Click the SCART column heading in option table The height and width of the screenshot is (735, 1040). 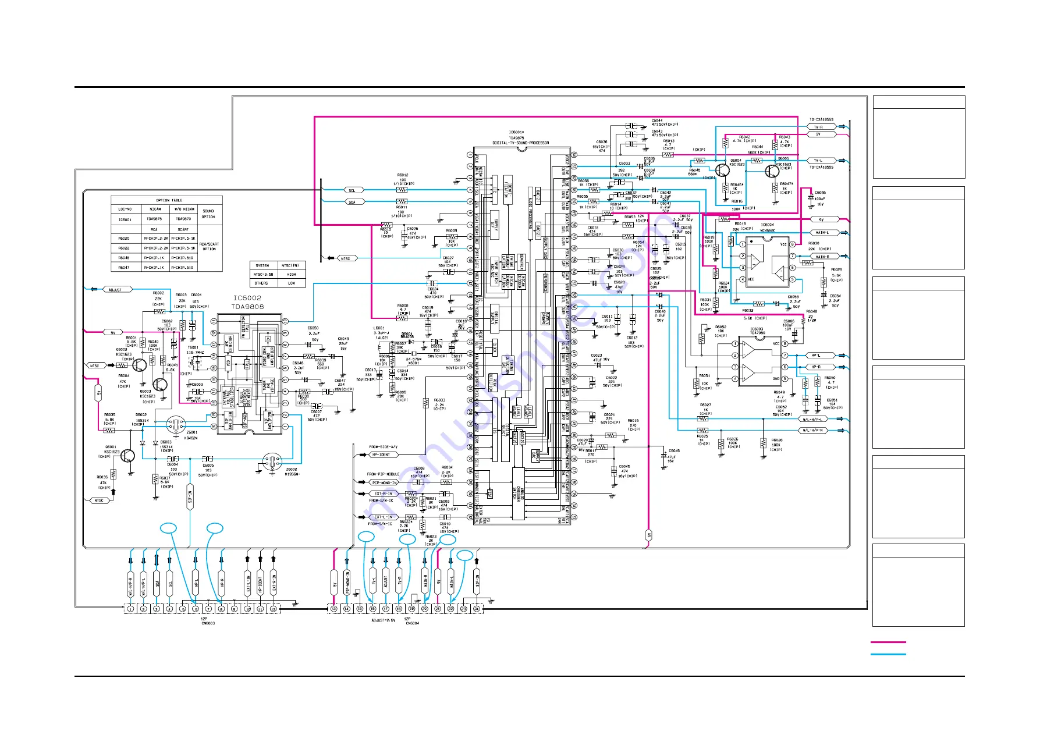pos(183,229)
